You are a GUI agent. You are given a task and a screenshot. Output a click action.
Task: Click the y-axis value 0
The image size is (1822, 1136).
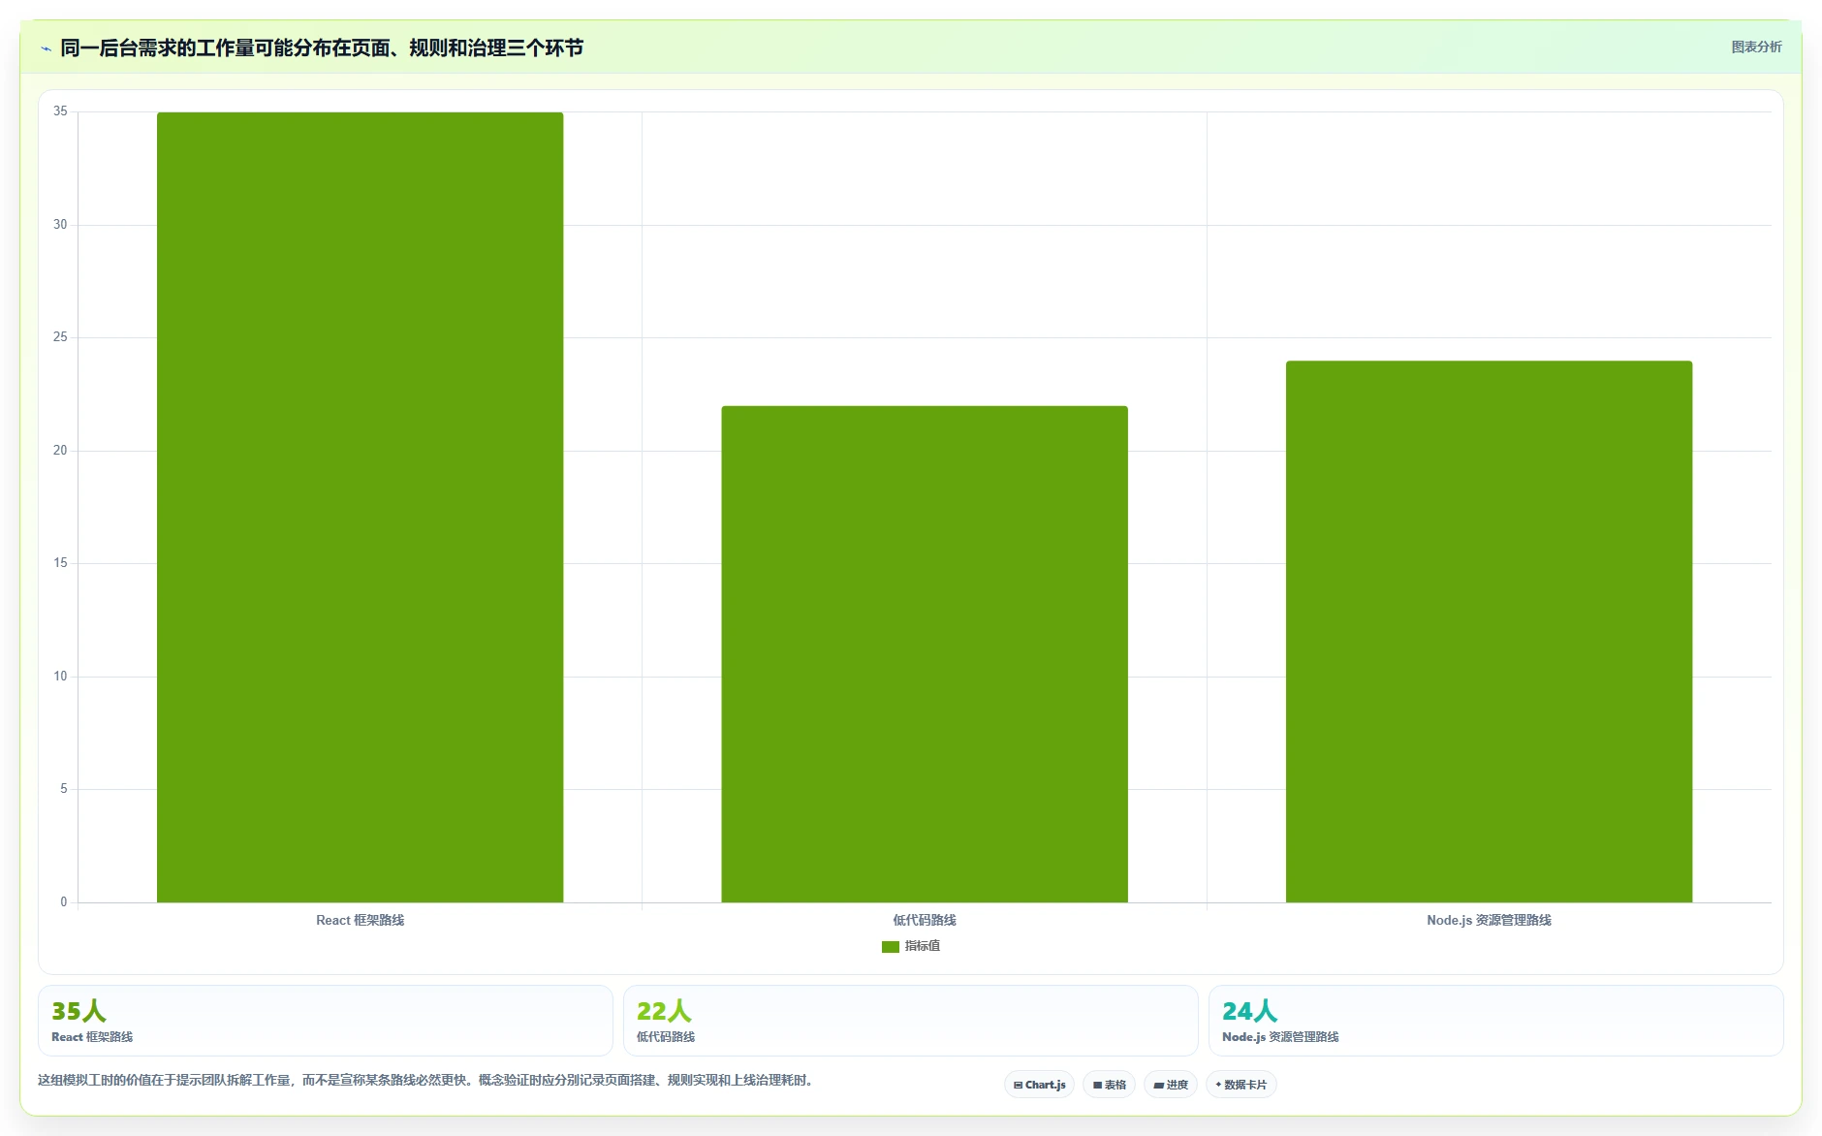[64, 902]
